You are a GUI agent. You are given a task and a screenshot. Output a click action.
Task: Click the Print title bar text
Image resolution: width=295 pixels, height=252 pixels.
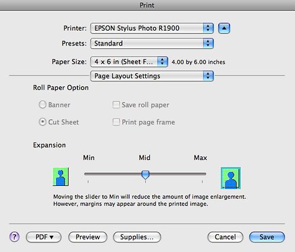click(147, 5)
